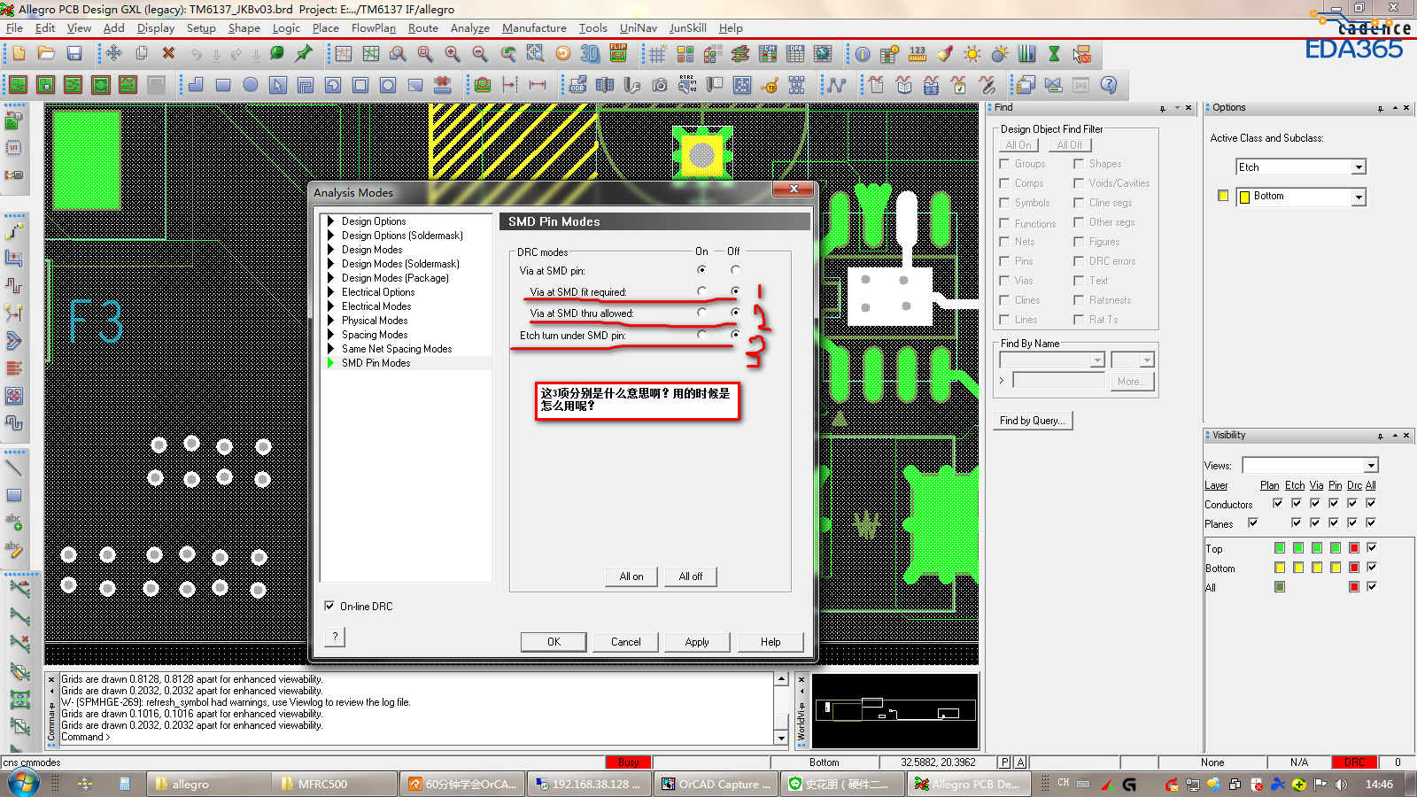This screenshot has width=1417, height=797.
Task: Click the yellow Bottom subclass color swatch
Action: pos(1223,197)
